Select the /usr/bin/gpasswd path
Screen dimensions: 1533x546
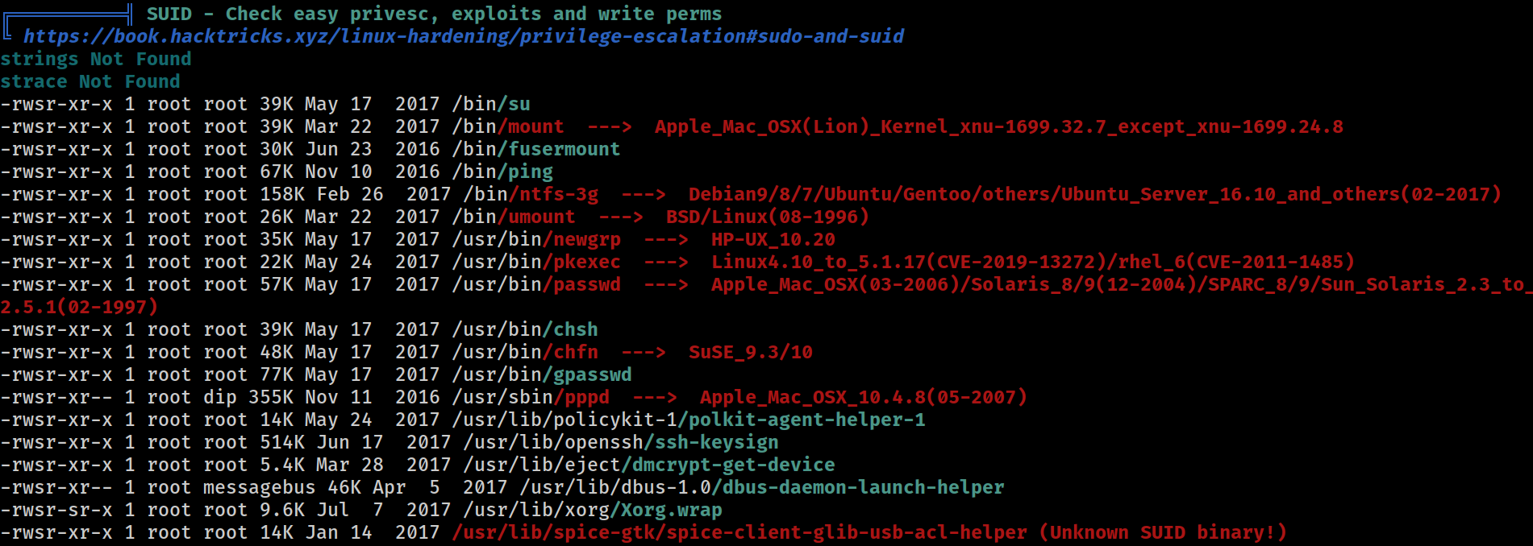[x=542, y=374]
